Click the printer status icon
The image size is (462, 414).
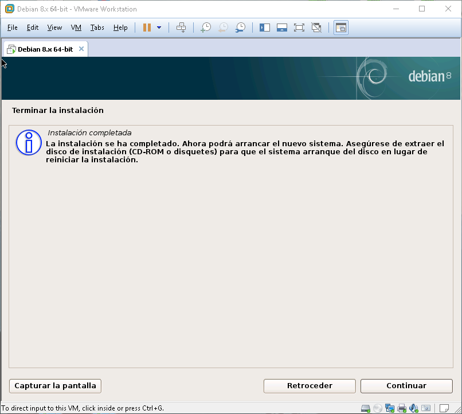coord(402,408)
